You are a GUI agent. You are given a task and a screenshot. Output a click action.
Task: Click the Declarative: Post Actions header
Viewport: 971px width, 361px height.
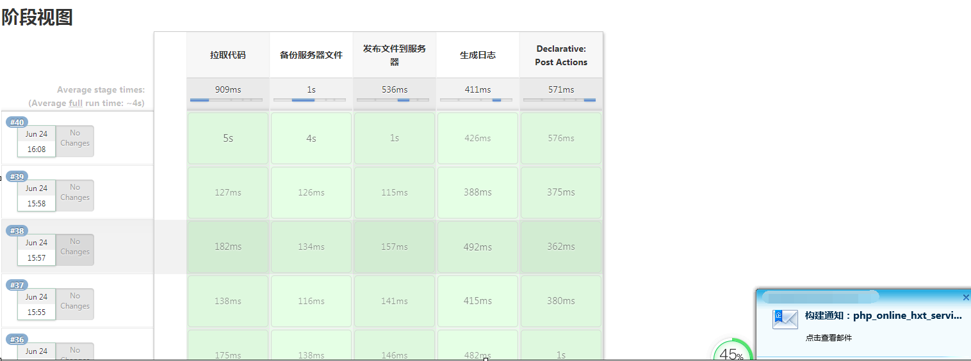pyautogui.click(x=561, y=55)
